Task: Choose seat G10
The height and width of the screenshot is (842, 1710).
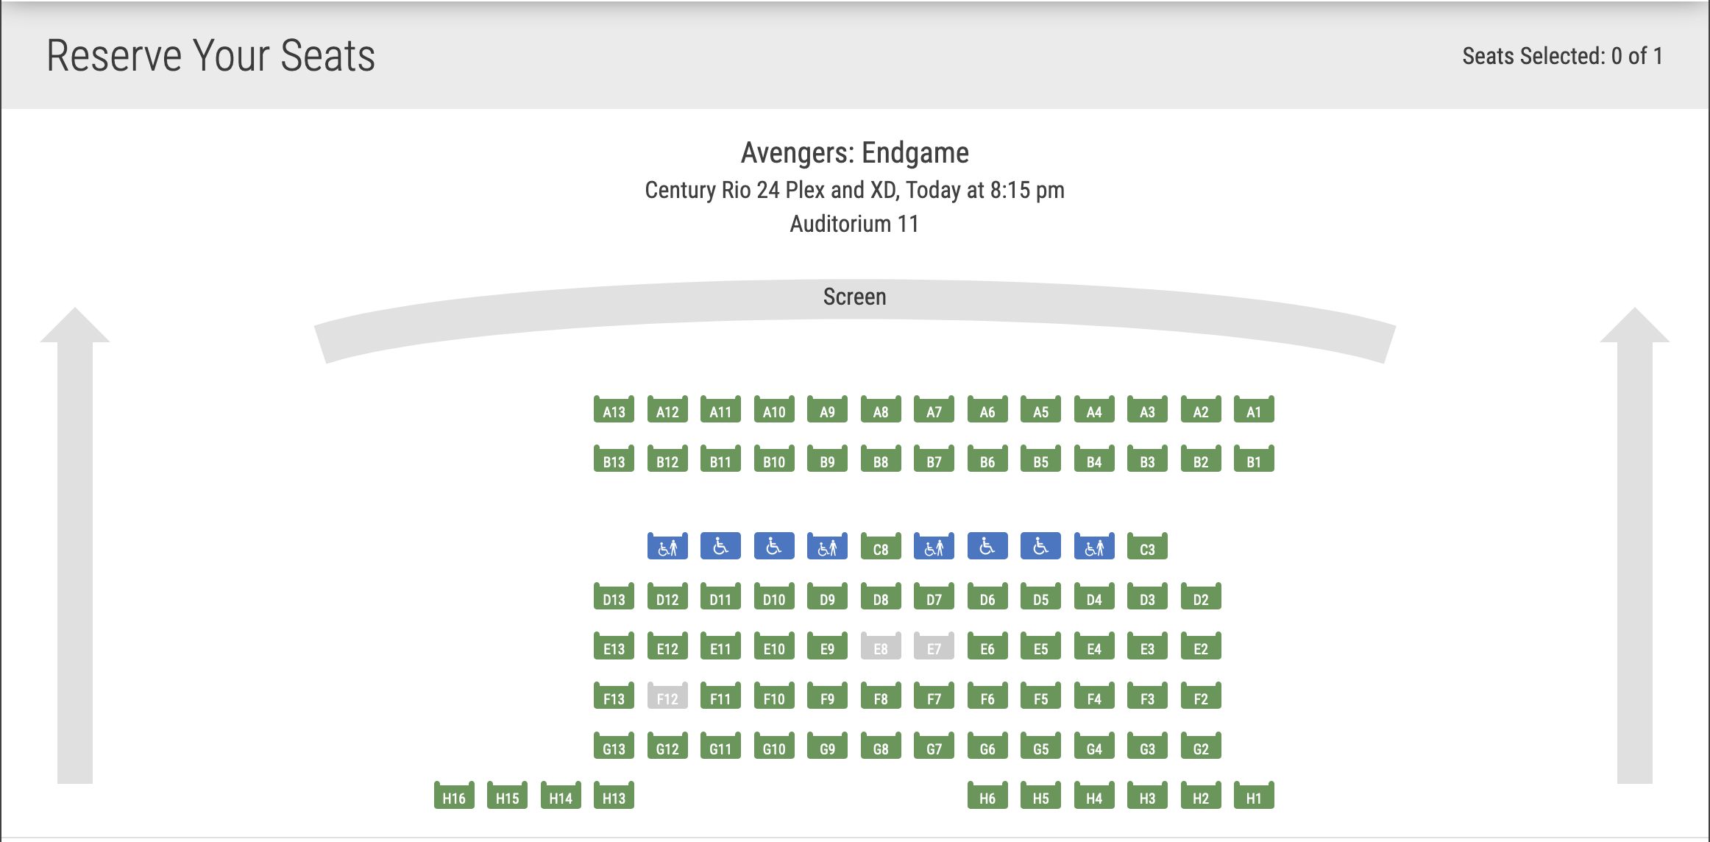Action: coord(774,746)
